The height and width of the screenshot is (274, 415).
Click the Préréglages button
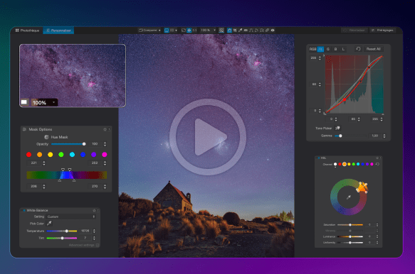[x=382, y=31]
